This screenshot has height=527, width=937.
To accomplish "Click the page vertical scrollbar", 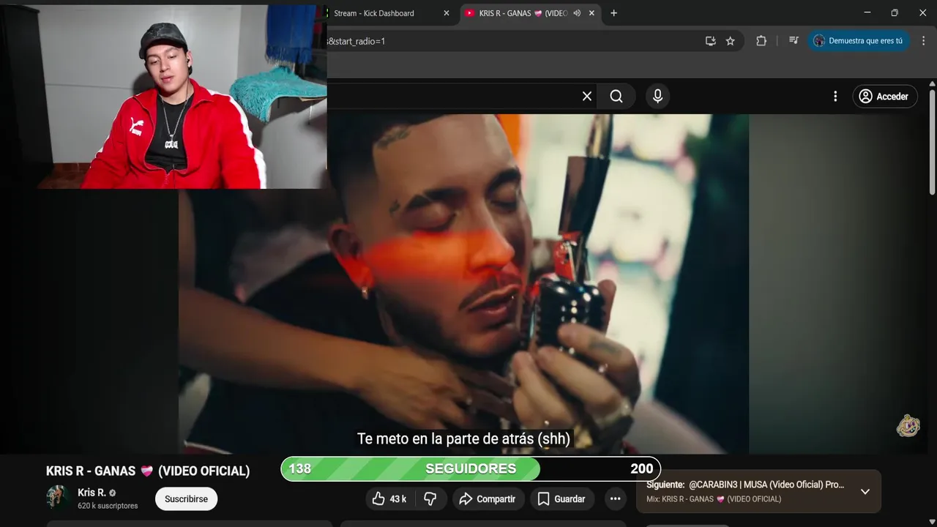I will [932, 143].
